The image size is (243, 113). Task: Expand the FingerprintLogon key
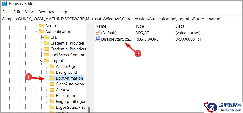tap(47, 102)
